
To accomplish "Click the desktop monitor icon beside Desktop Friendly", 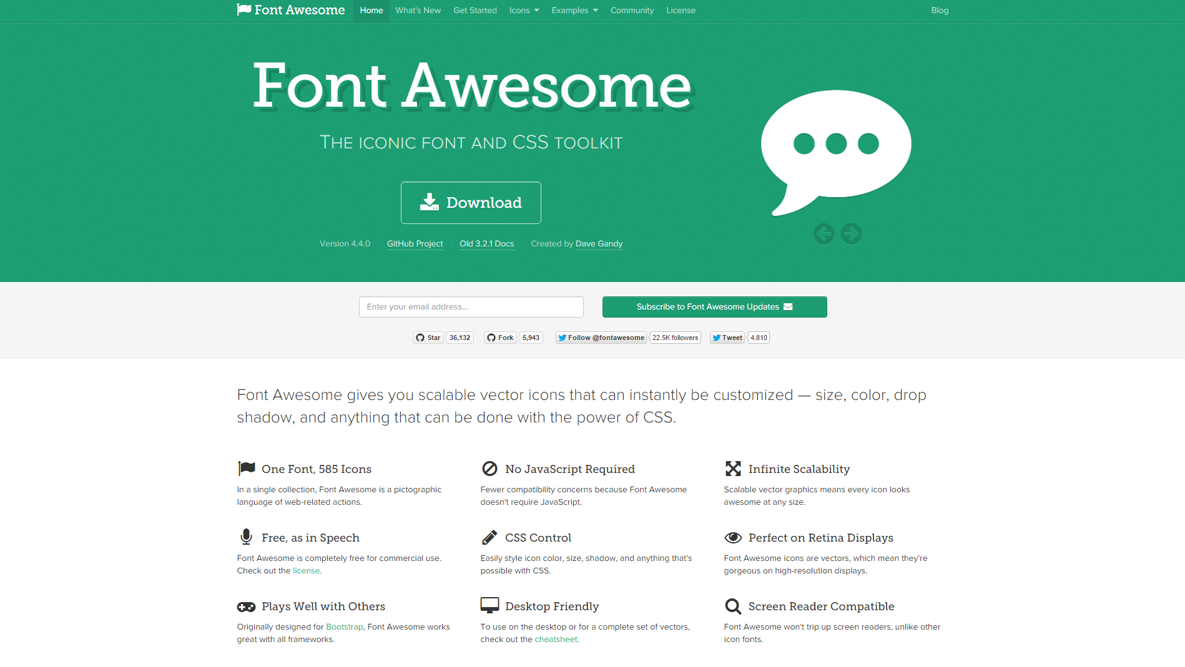I will point(489,605).
